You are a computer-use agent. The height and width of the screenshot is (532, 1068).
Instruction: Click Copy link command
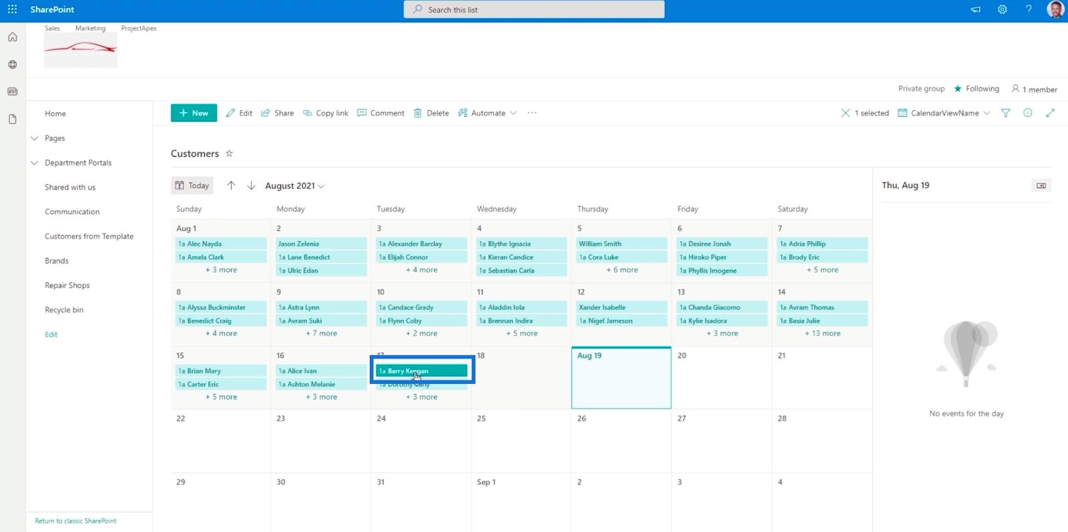[326, 113]
